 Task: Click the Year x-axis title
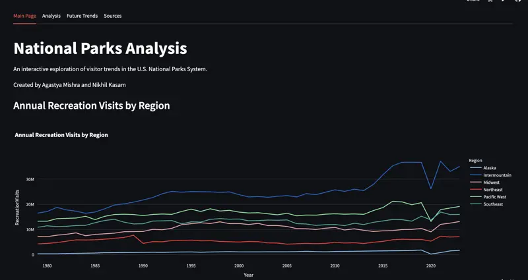[x=247, y=275]
